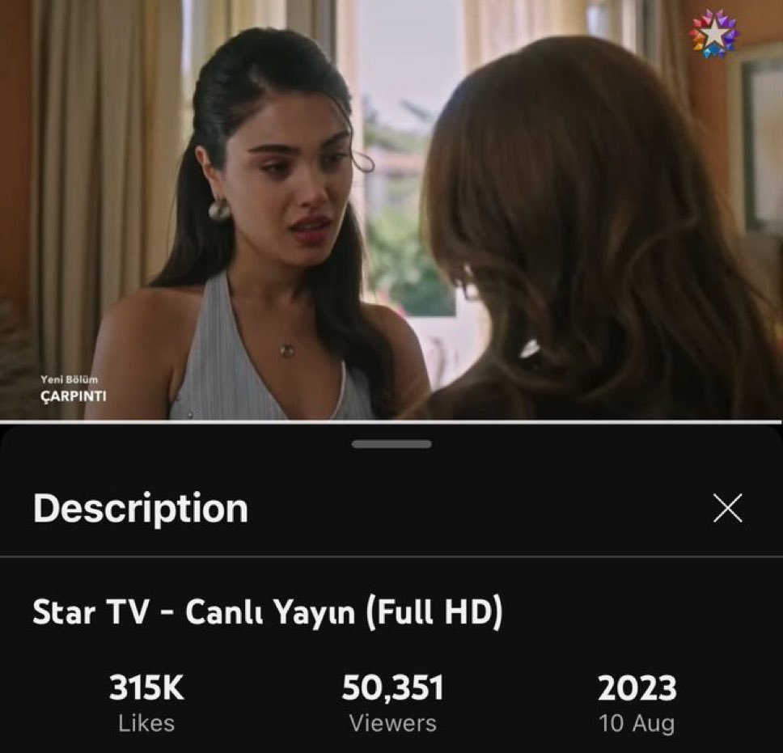
Task: Tap the 315K like count
Action: pos(146,687)
